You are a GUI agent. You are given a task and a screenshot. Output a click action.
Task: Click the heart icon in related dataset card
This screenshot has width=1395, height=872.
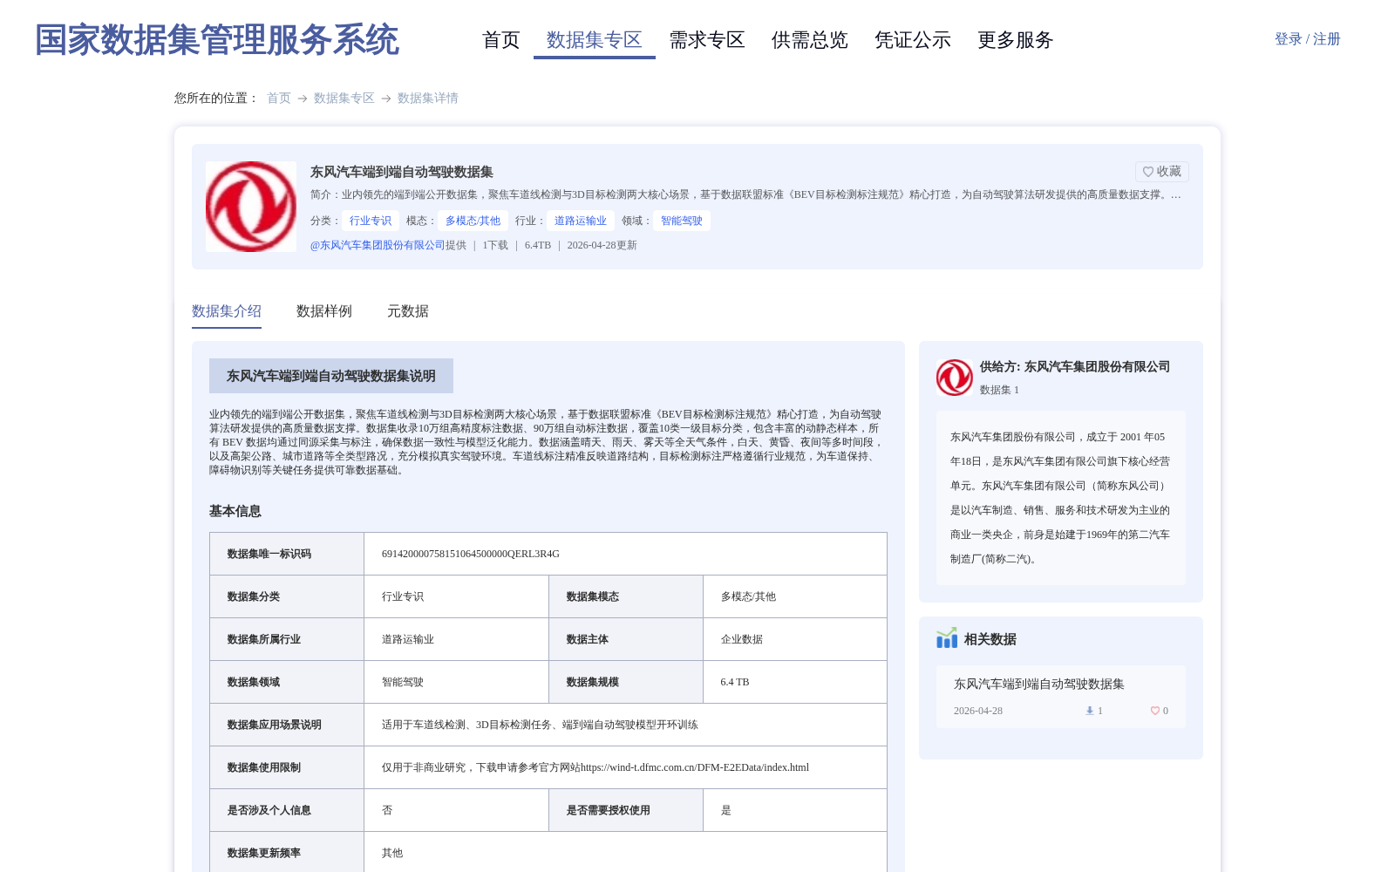click(1155, 711)
